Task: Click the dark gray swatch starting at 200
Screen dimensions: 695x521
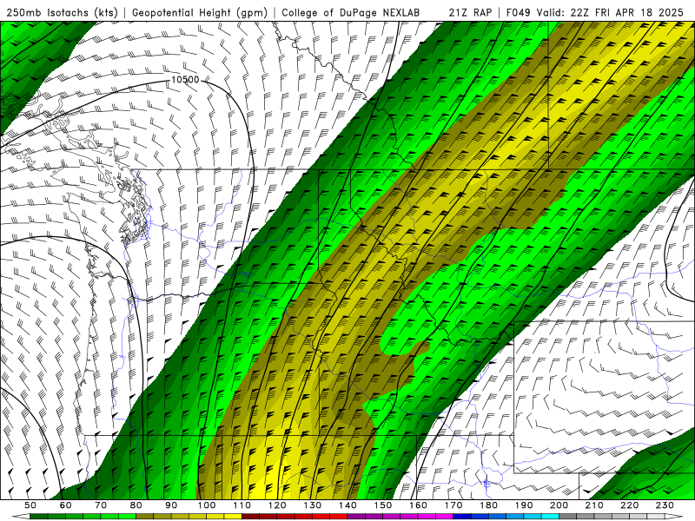Action: 568,517
